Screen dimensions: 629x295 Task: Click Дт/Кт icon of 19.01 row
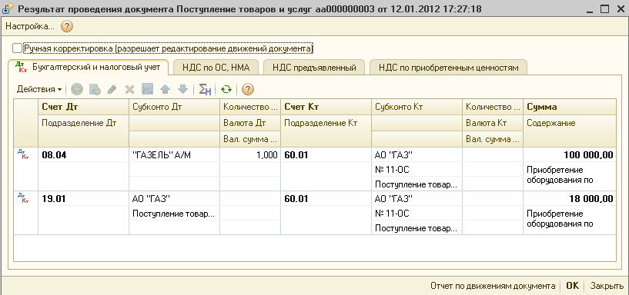tap(23, 197)
